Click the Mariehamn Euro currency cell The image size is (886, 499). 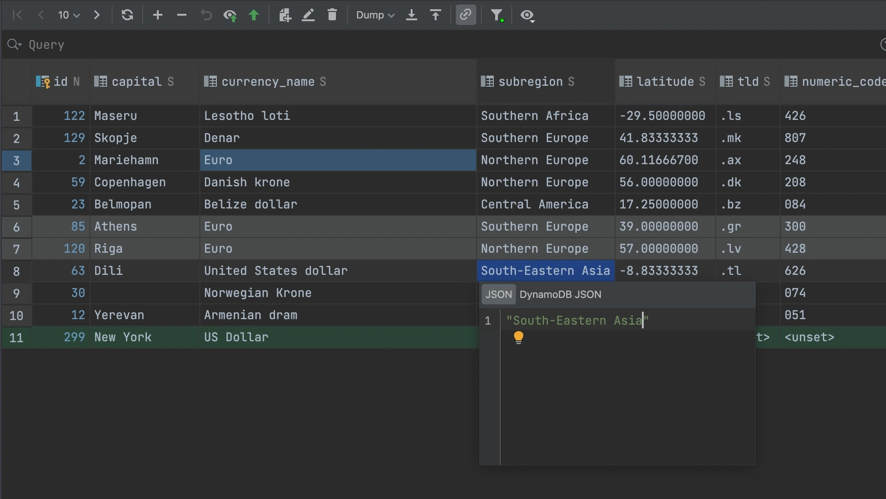(x=338, y=160)
